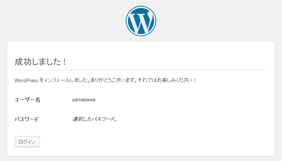Click the 成功しました！ heading
The height and width of the screenshot is (161, 282).
[41, 62]
